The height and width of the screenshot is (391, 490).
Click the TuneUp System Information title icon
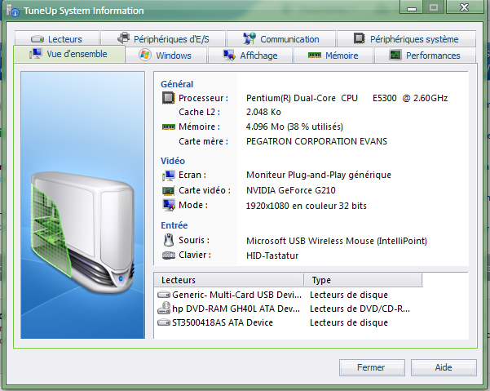(13, 11)
